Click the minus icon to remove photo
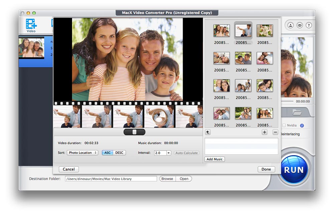This screenshot has height=213, width=334. tap(275, 132)
